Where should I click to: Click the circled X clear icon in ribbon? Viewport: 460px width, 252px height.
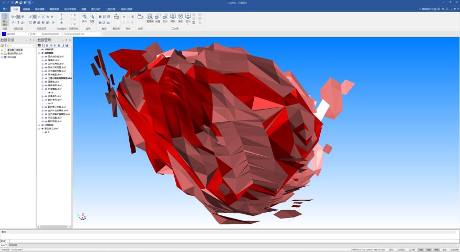click(181, 17)
